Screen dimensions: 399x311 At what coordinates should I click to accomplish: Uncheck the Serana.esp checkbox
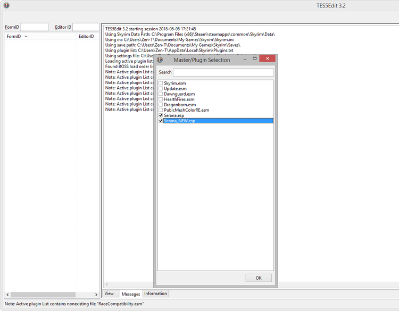point(161,115)
